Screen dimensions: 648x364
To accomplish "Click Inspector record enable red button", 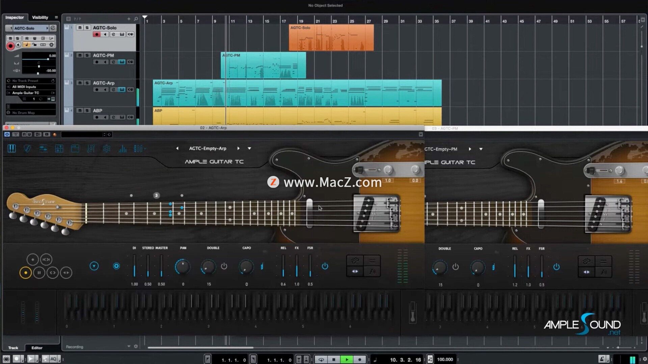I will pos(10,46).
